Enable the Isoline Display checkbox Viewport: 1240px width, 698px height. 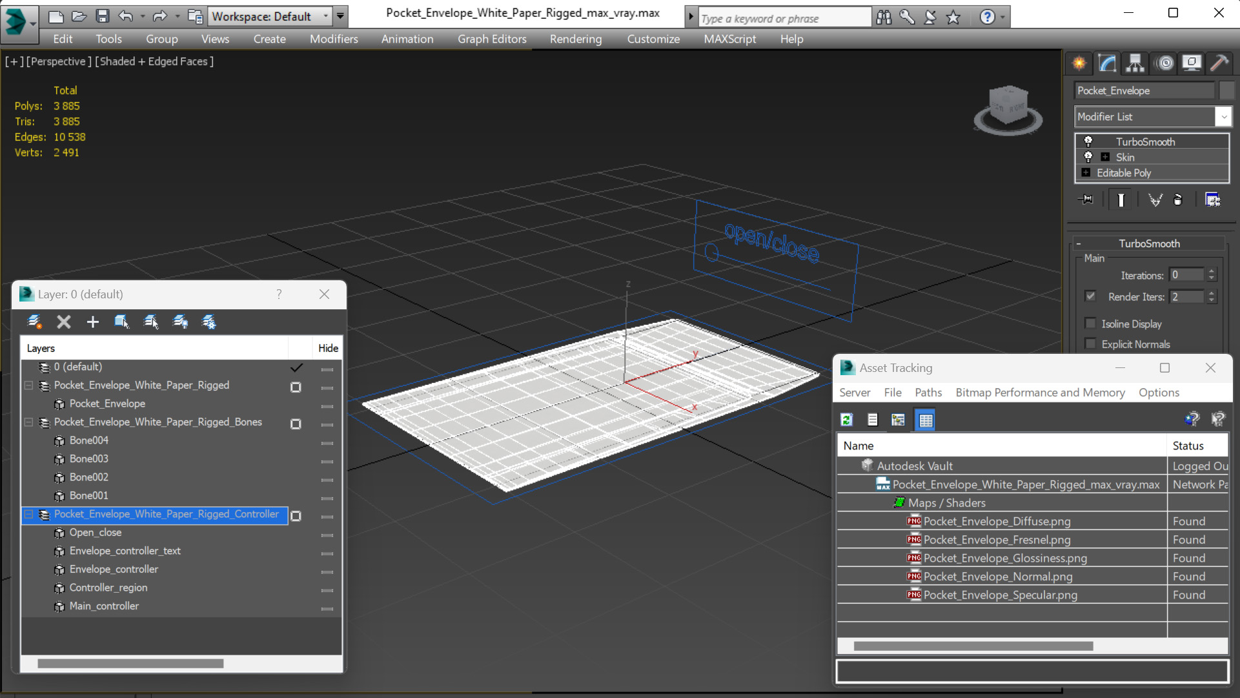(x=1090, y=323)
